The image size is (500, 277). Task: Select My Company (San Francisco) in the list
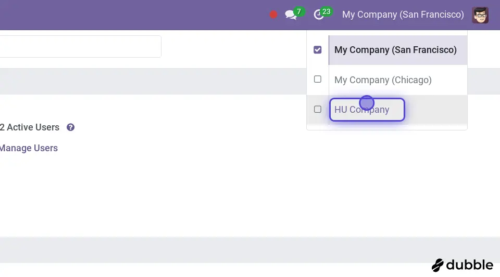coord(395,50)
